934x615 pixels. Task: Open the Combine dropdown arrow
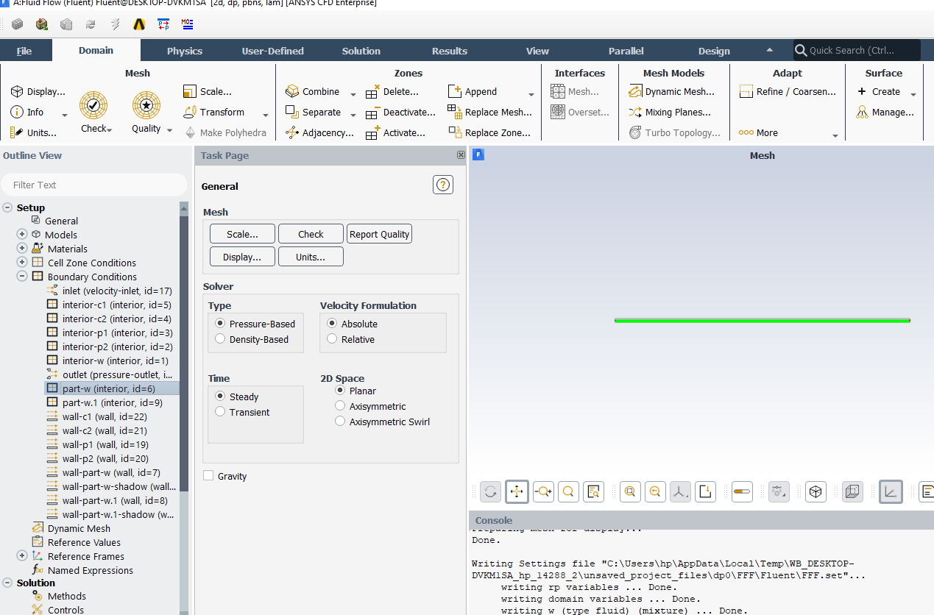pyautogui.click(x=353, y=94)
